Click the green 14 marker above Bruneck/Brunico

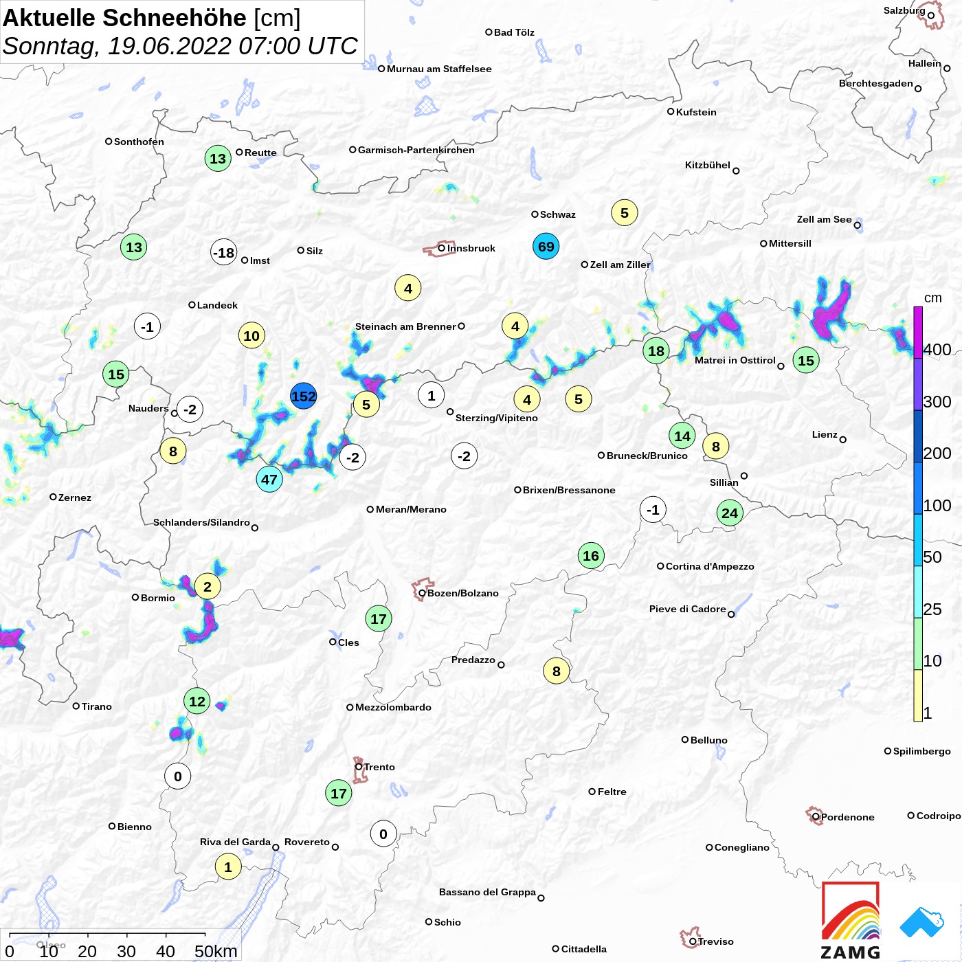(682, 436)
